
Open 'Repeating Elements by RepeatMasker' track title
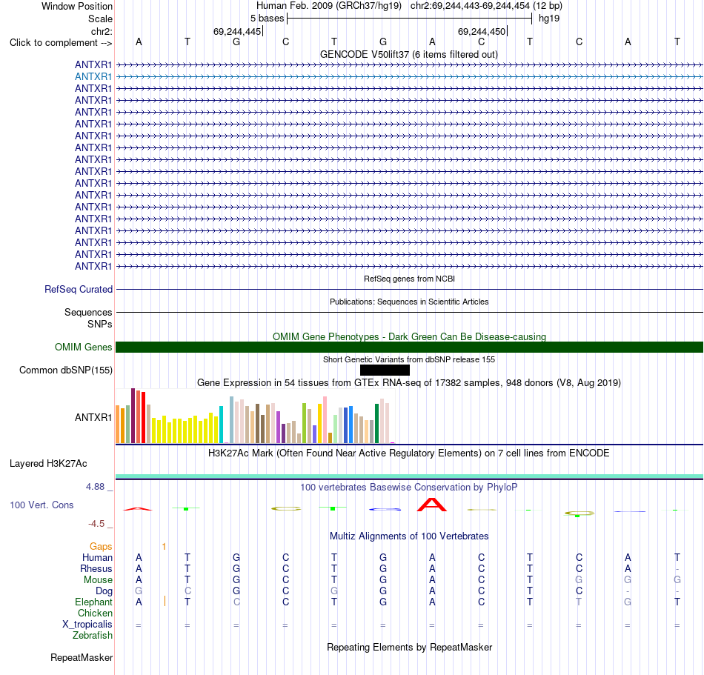409,647
